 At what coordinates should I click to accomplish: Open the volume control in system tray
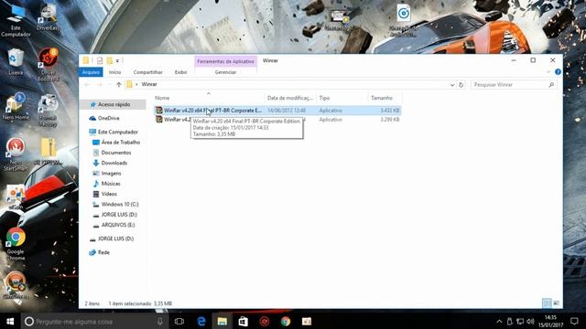click(x=530, y=321)
